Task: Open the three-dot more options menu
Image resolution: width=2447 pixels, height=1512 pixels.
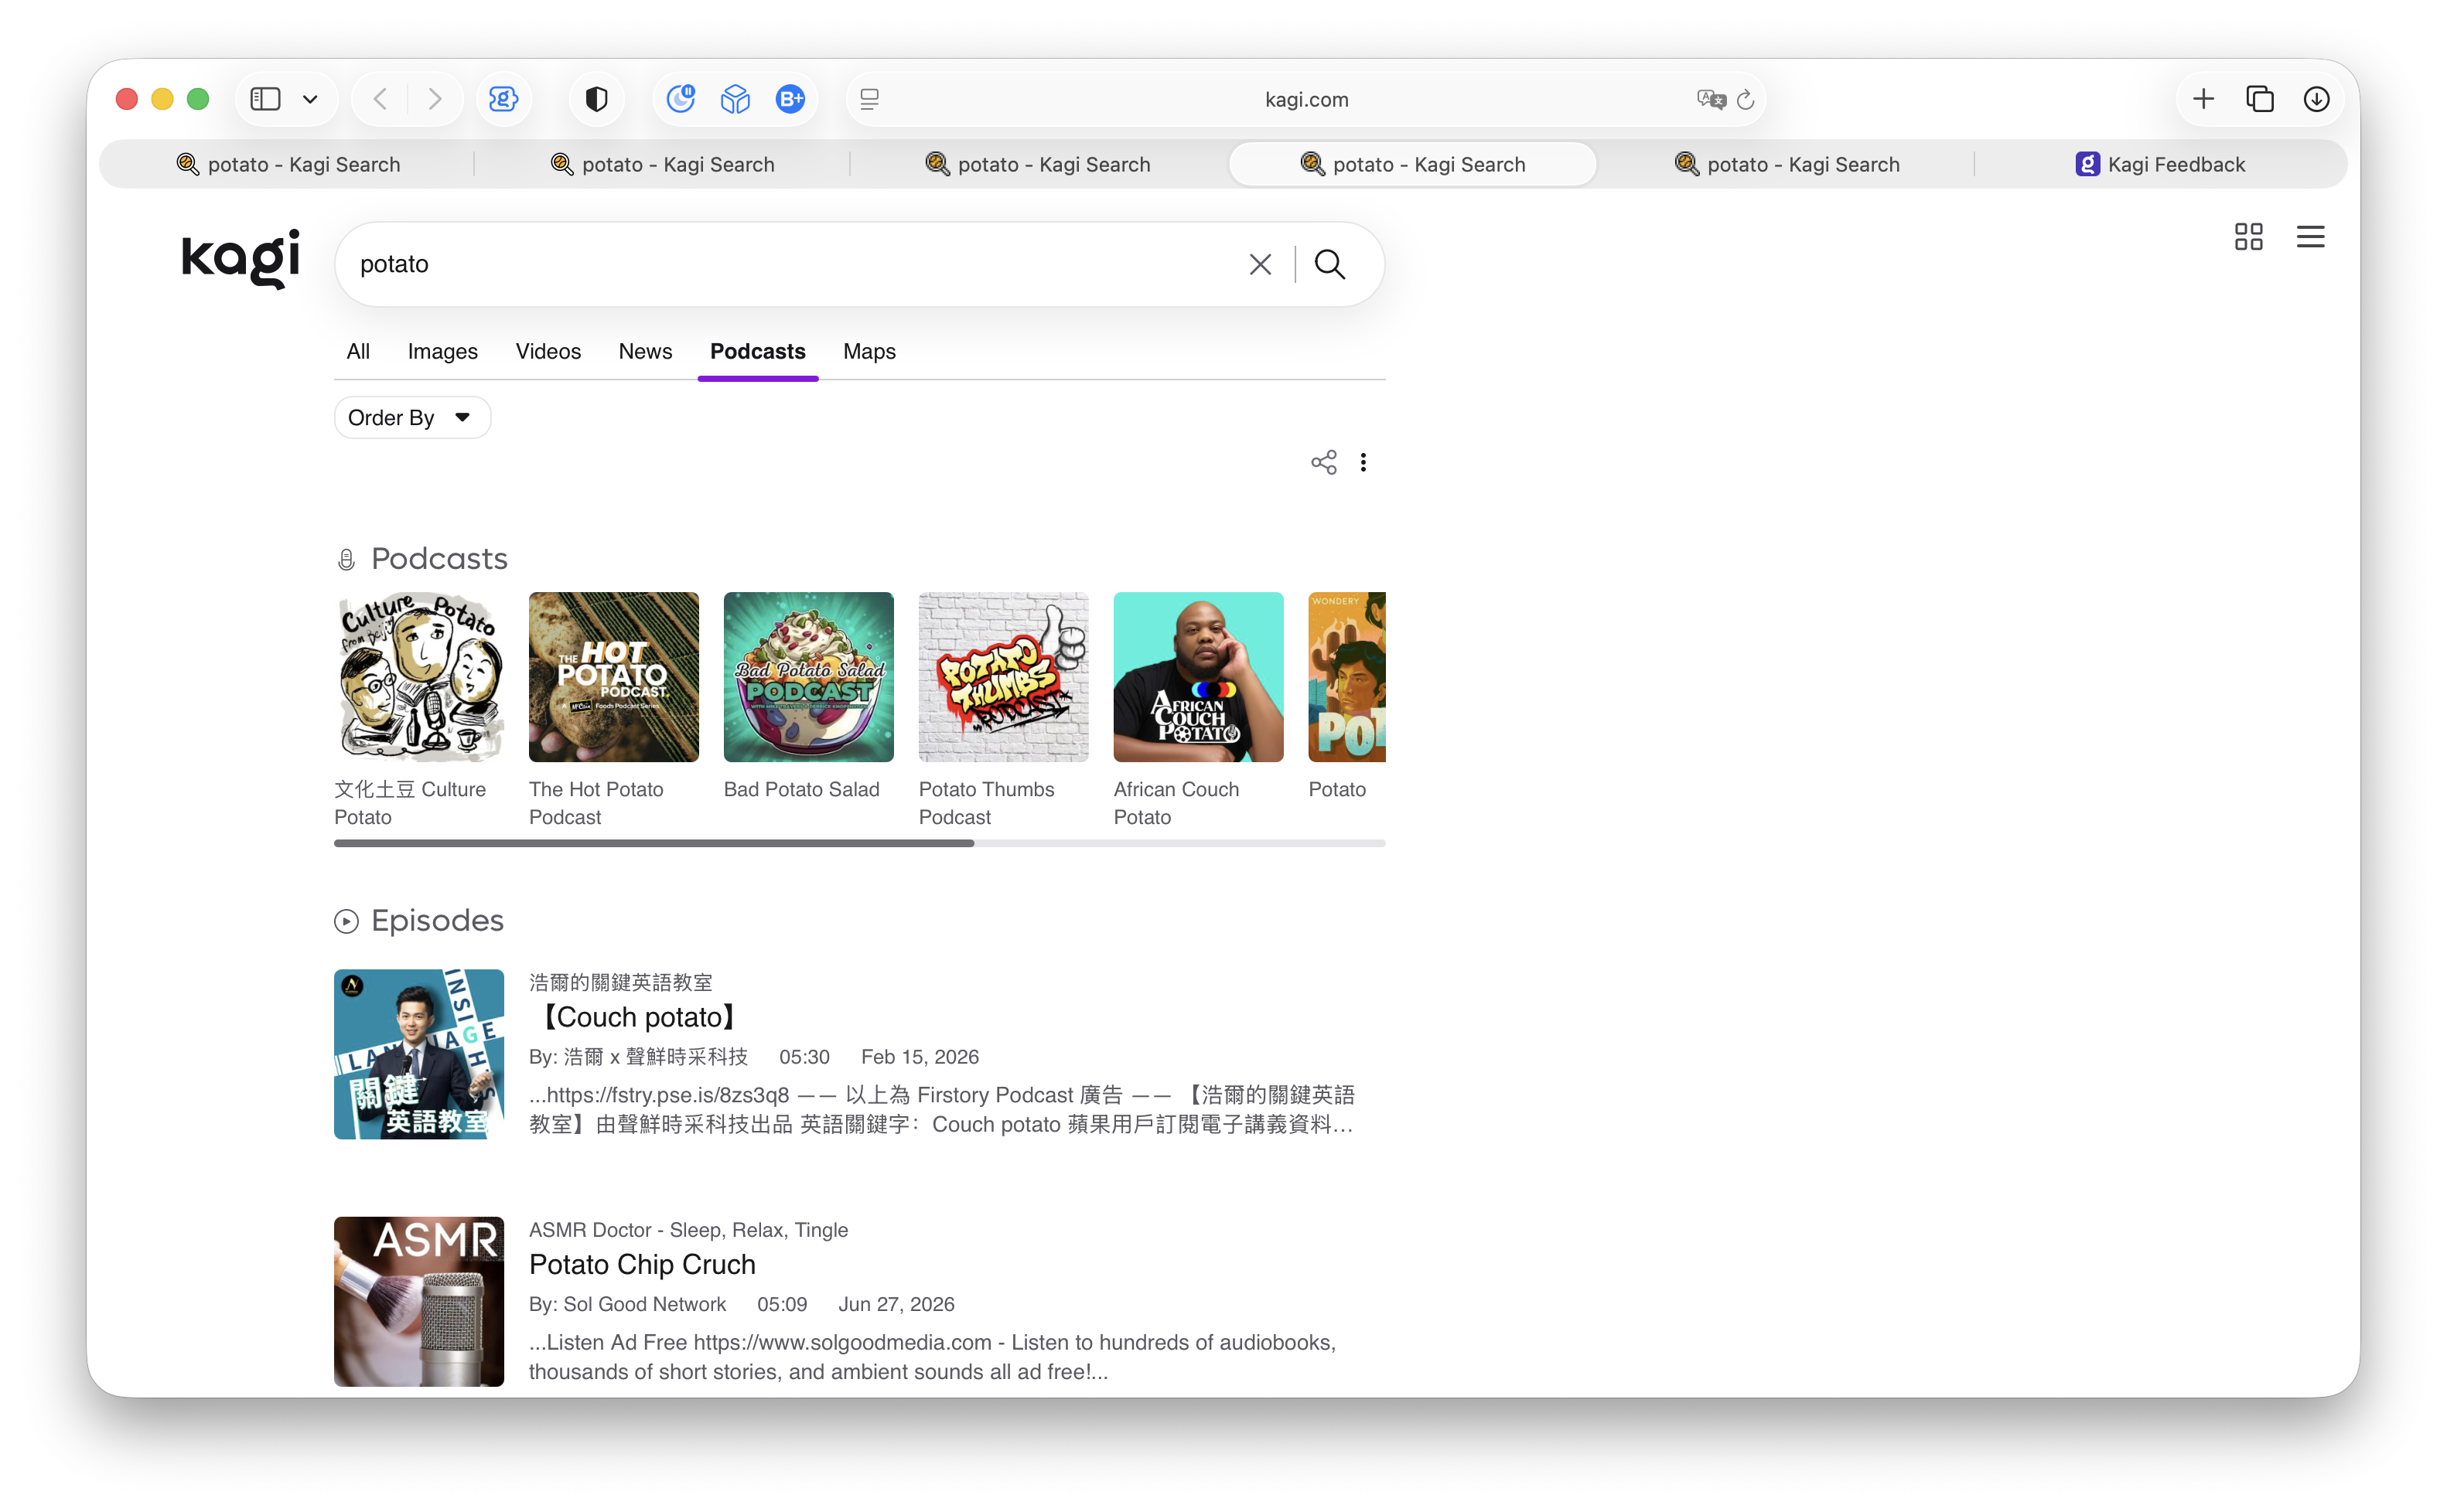Action: [1363, 462]
